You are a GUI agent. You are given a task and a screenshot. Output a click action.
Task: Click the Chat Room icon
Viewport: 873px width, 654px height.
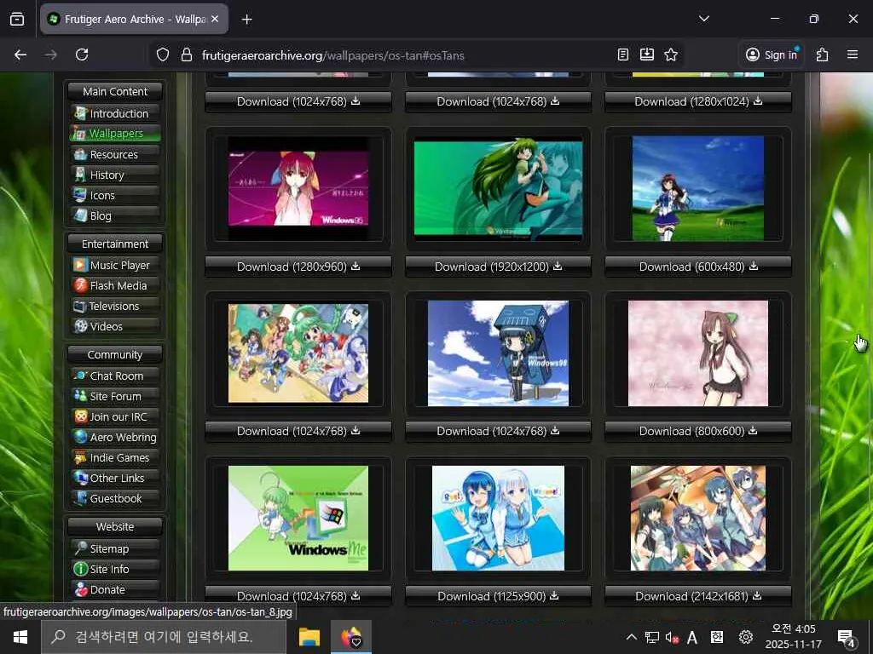click(80, 376)
